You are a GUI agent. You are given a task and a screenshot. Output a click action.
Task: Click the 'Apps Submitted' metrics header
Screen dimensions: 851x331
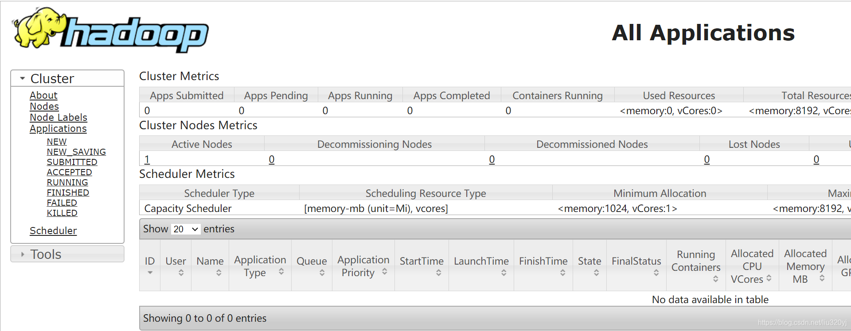tap(187, 96)
